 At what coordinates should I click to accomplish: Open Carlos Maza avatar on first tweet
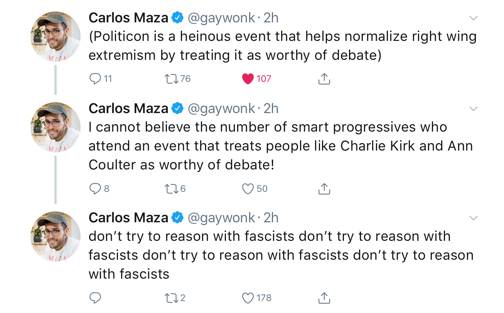tap(56, 37)
